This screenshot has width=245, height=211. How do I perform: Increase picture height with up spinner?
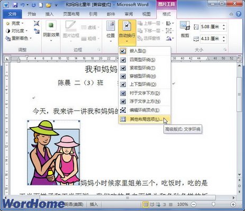point(224,25)
